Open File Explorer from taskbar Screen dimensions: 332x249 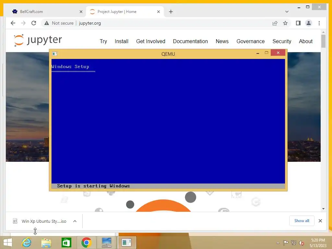46,243
